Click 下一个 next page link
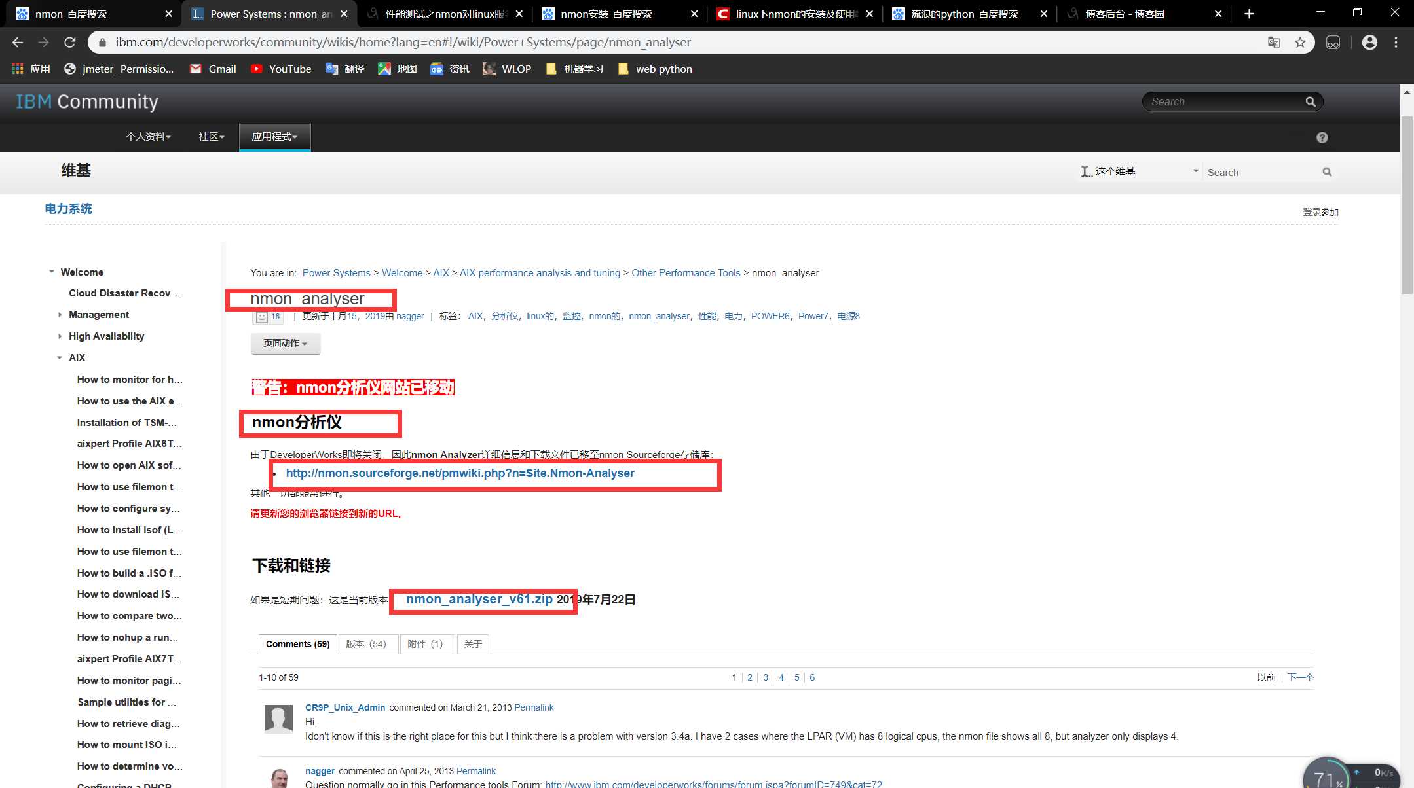The image size is (1414, 788). (1301, 677)
